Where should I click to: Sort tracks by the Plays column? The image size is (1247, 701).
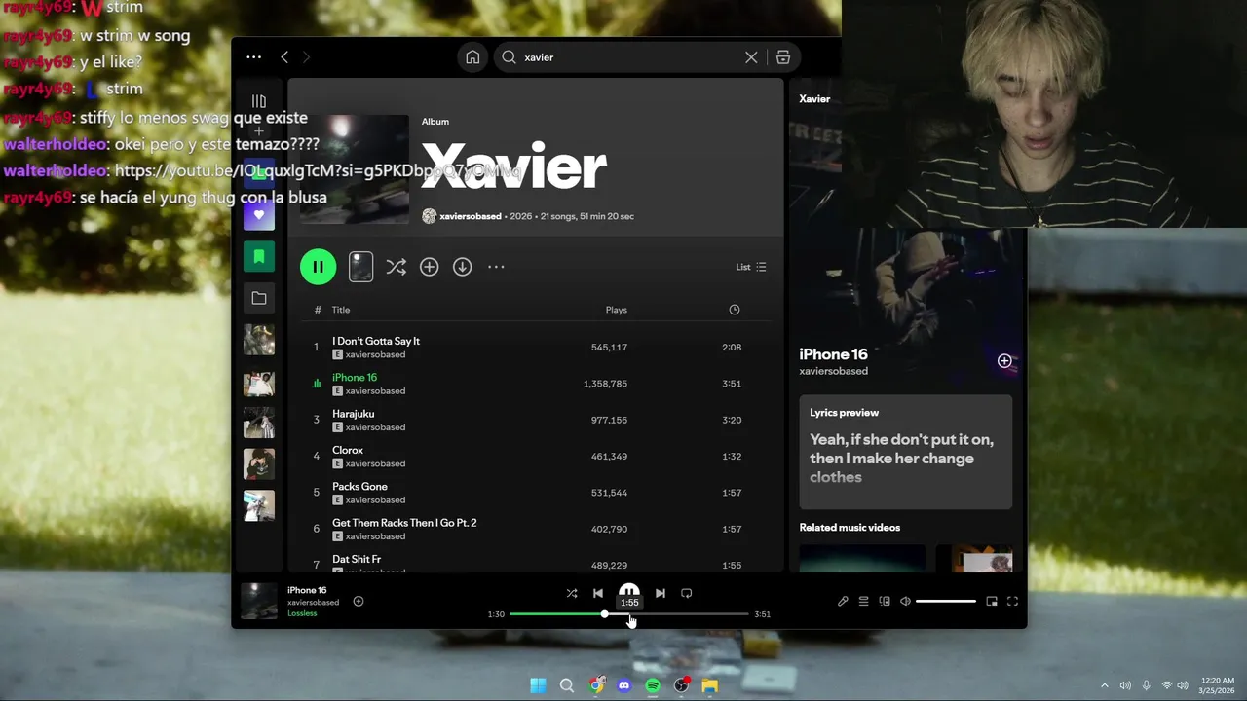[617, 310]
